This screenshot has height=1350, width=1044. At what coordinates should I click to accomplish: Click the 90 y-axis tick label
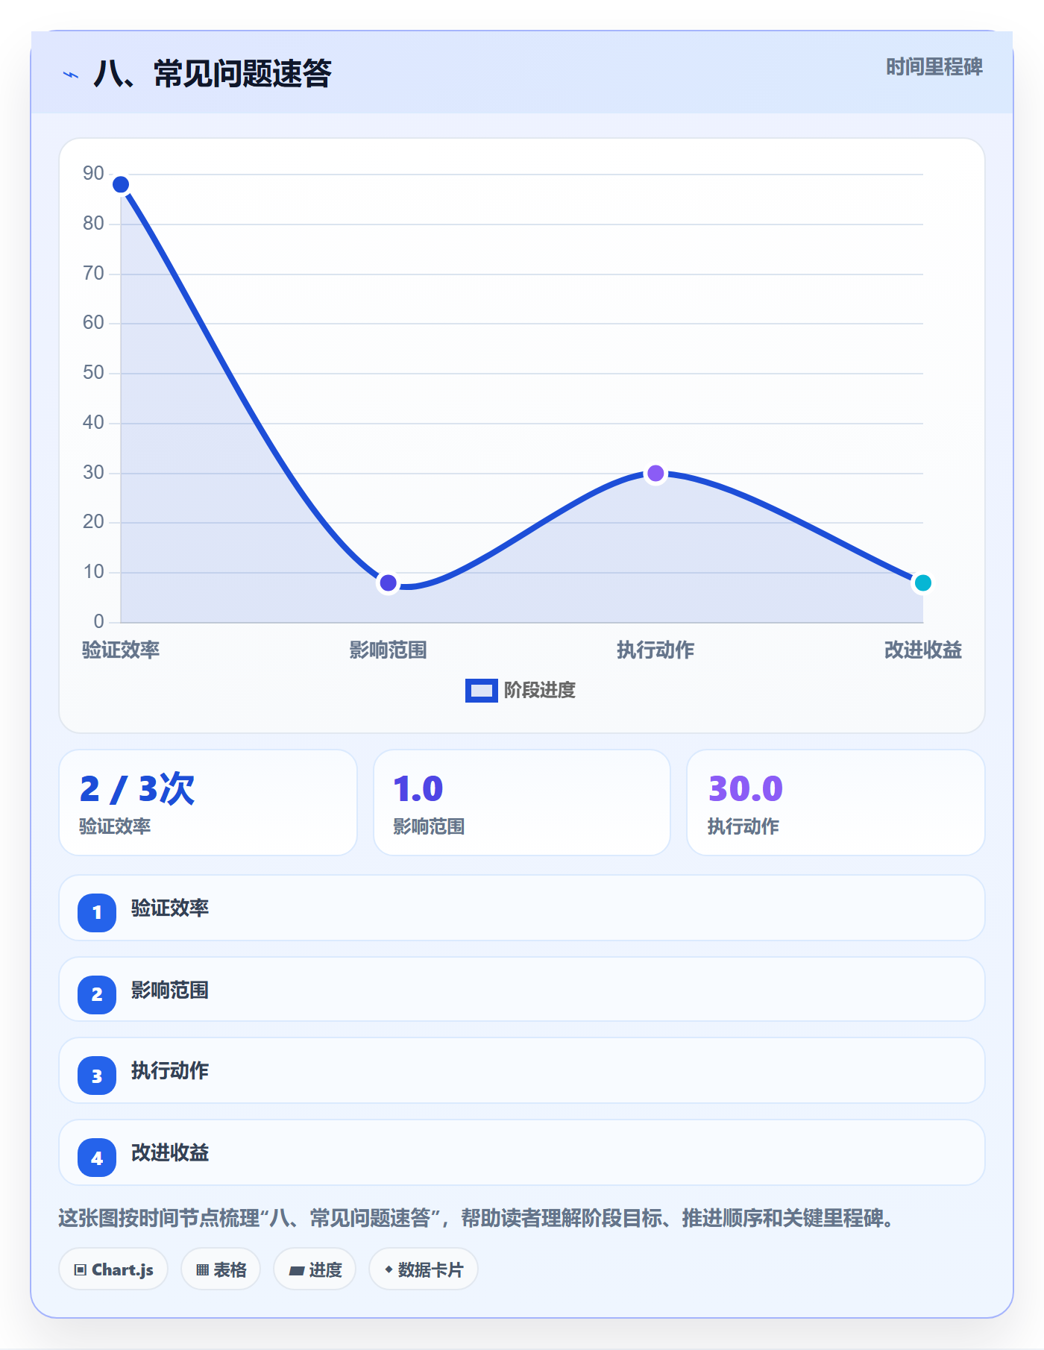pyautogui.click(x=93, y=173)
